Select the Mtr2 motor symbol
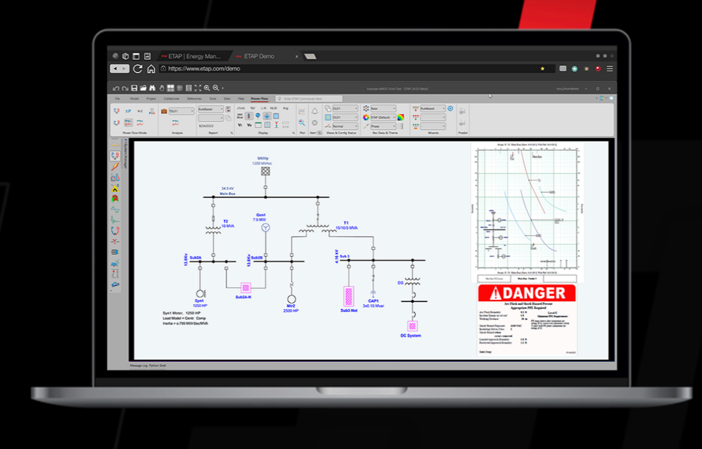Viewport: 702px width, 449px height. point(291,299)
